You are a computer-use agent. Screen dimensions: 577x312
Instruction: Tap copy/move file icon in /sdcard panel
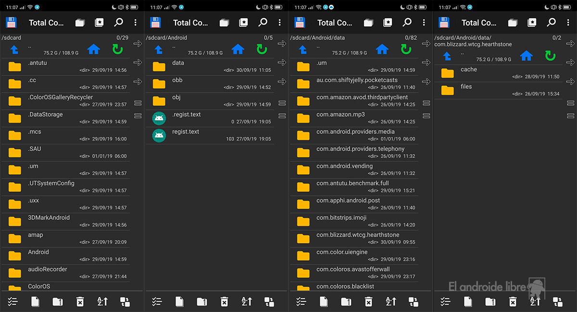(x=35, y=301)
